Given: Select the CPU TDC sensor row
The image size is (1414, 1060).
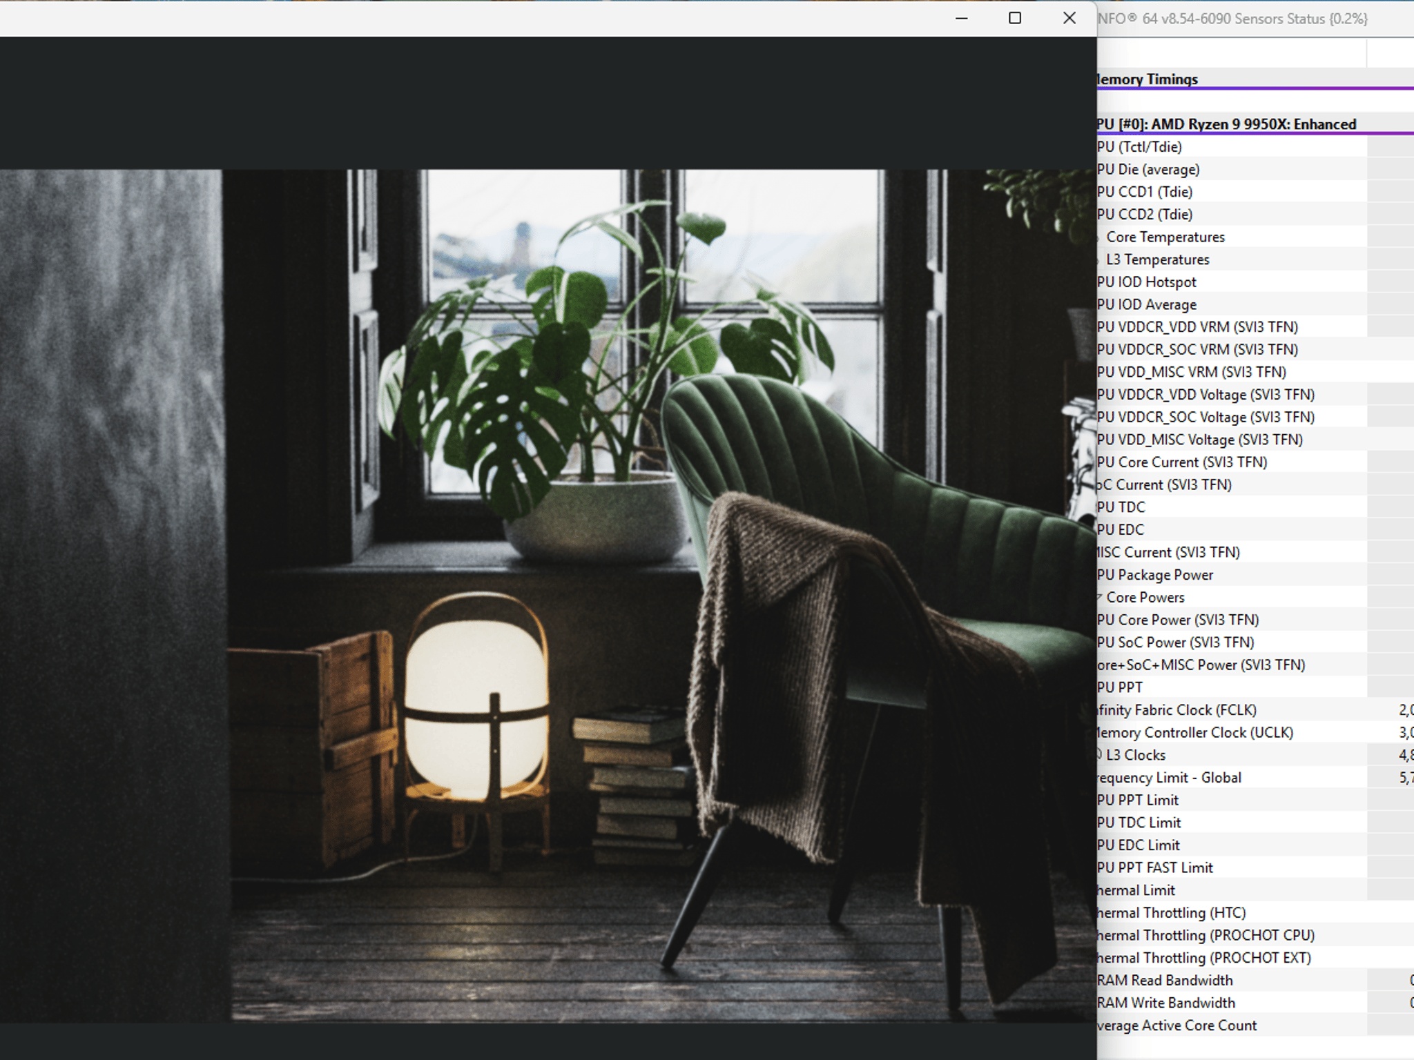Looking at the screenshot, I should (1255, 508).
